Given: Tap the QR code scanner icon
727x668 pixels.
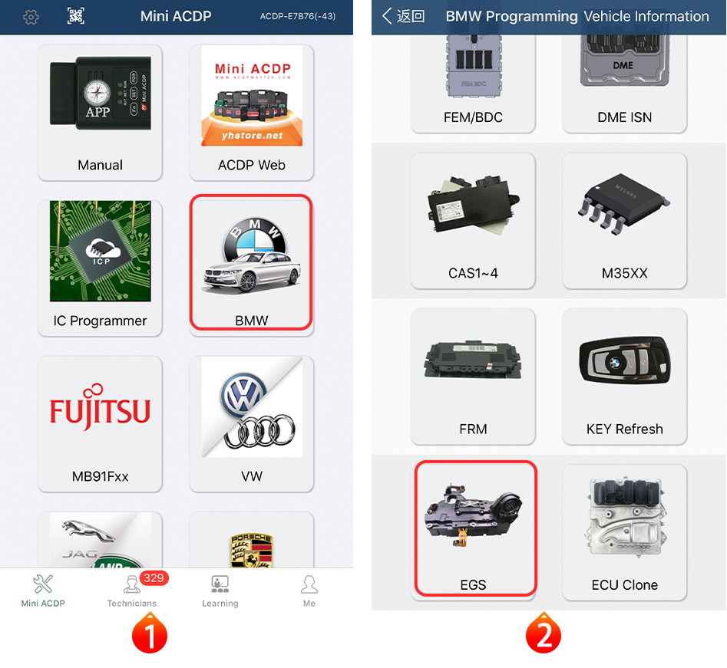Looking at the screenshot, I should 76,16.
